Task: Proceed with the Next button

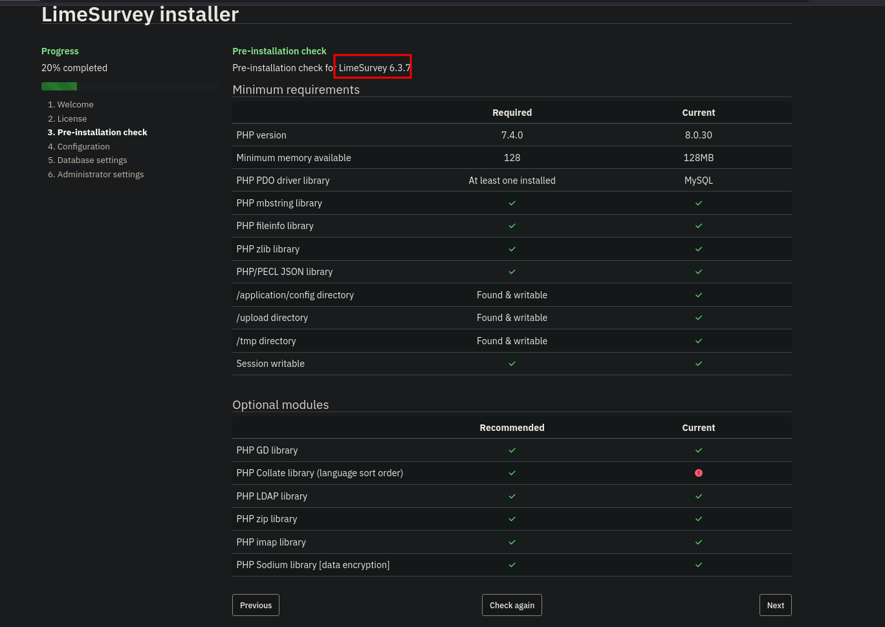Action: (775, 605)
